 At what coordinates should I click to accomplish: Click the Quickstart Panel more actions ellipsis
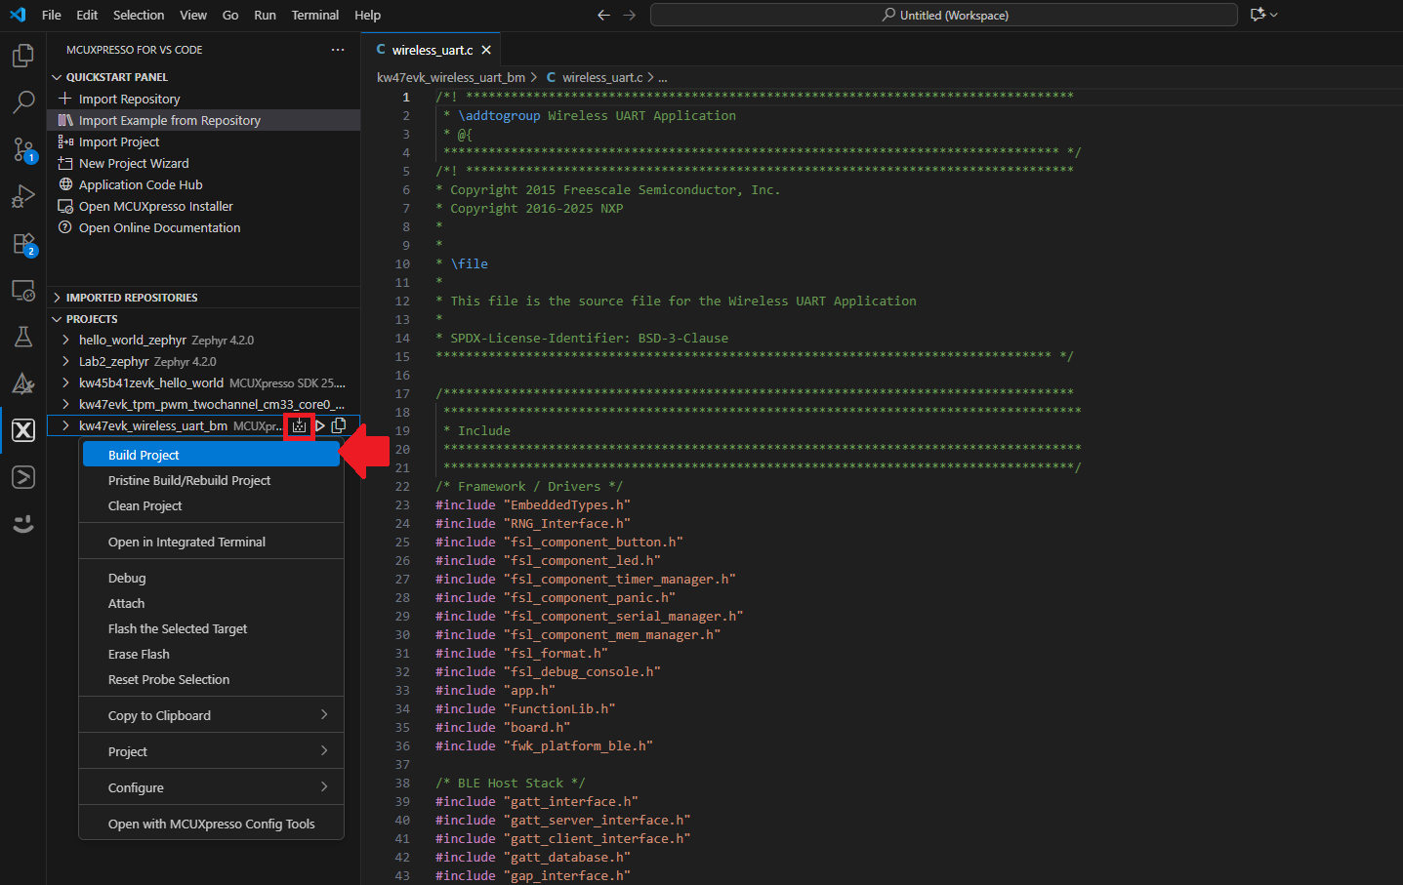338,49
